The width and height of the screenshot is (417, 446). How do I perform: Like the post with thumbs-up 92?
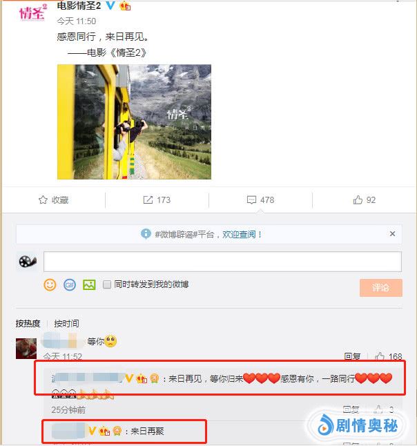click(358, 200)
